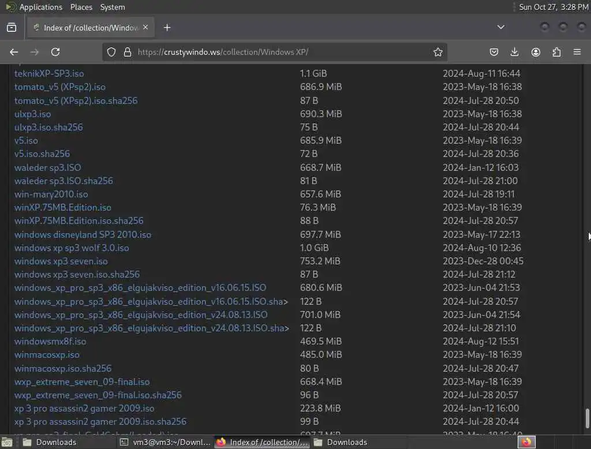Switch to first Downloads taskbar window

point(68,442)
